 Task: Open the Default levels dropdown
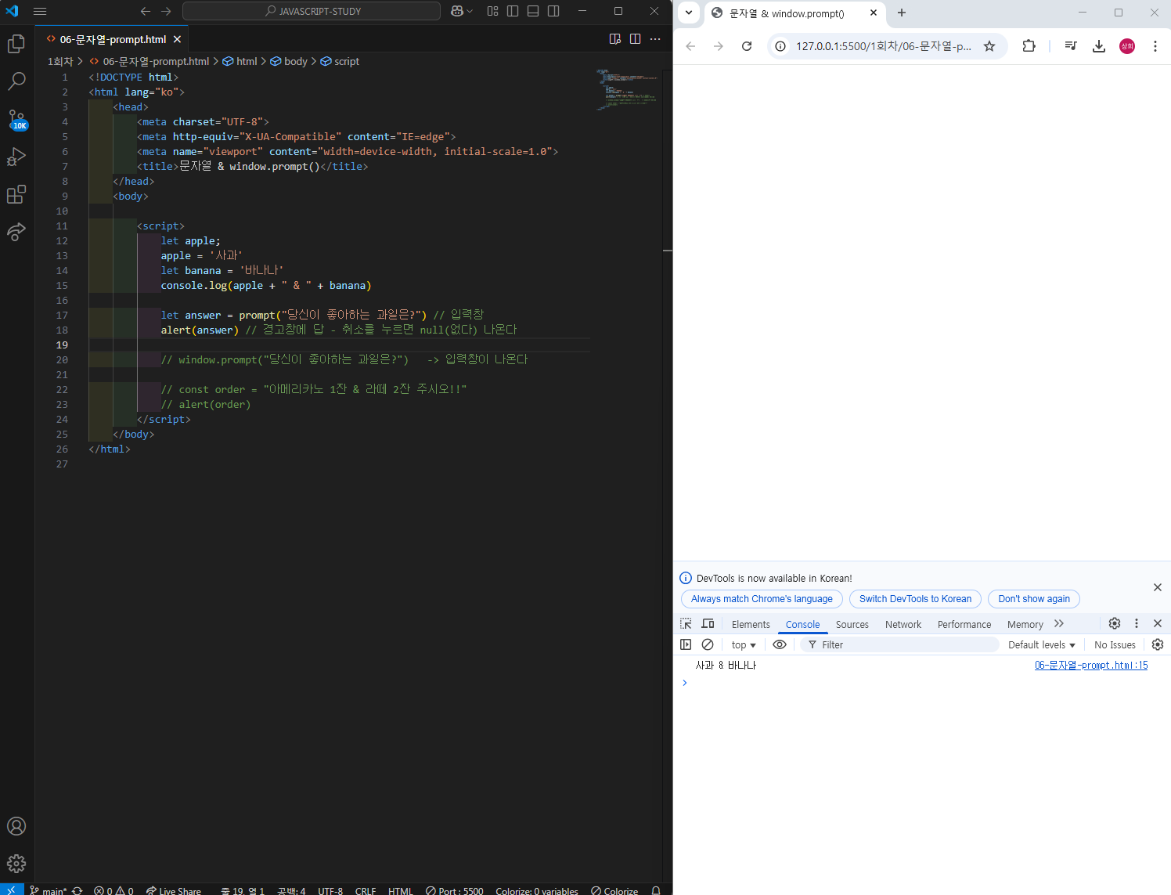pos(1042,645)
